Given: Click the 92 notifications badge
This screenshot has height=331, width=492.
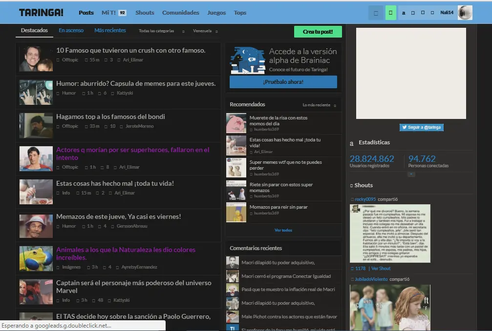Looking at the screenshot, I should coord(122,13).
